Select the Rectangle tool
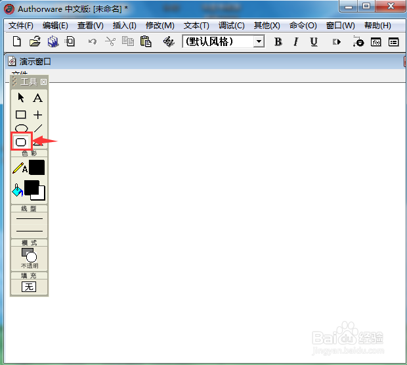 pyautogui.click(x=21, y=114)
